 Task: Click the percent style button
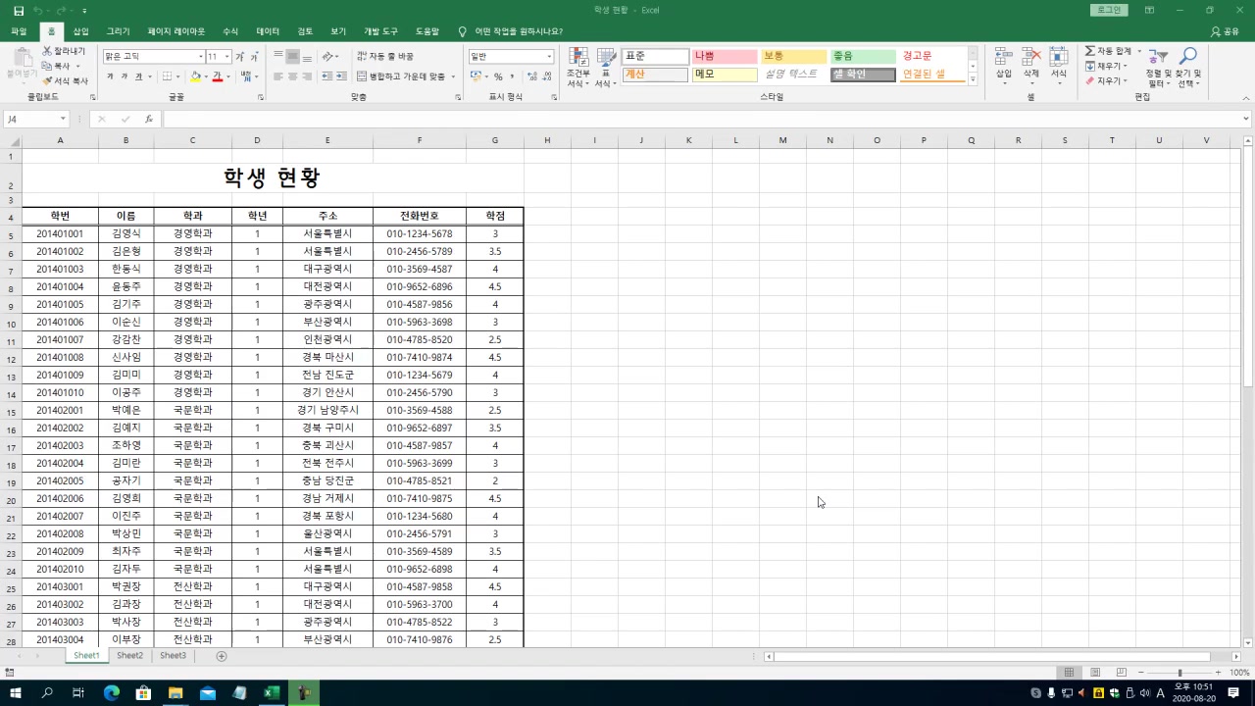(498, 76)
